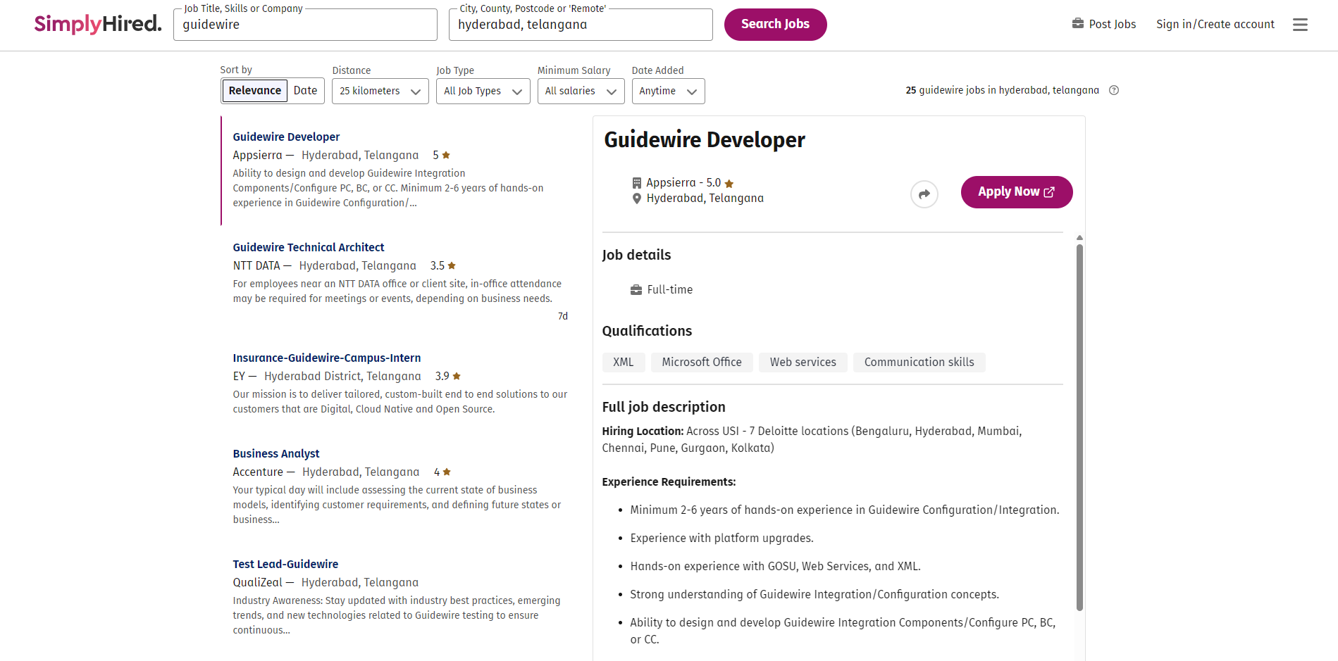Open the Date Added Anytime dropdown
This screenshot has width=1338, height=661.
point(667,91)
